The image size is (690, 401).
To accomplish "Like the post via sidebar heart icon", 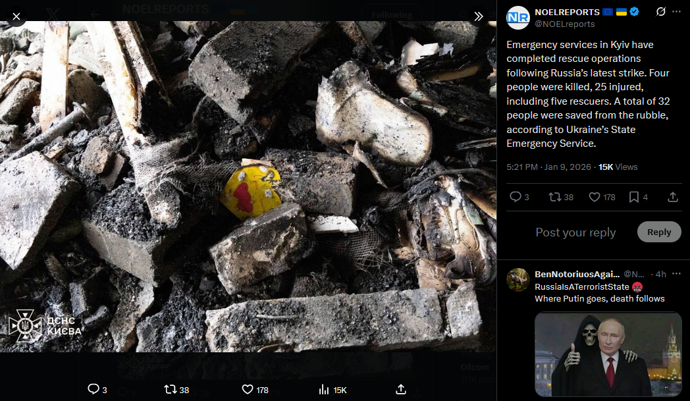I will [595, 197].
